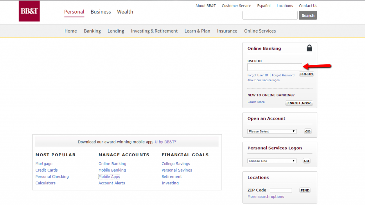365x205 pixels.
Task: Switch to the Wealth tab
Action: point(125,12)
